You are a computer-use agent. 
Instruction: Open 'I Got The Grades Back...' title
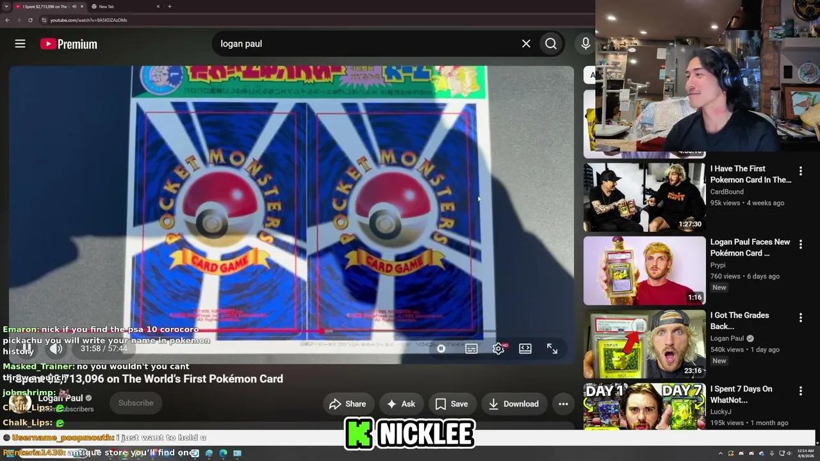click(740, 321)
